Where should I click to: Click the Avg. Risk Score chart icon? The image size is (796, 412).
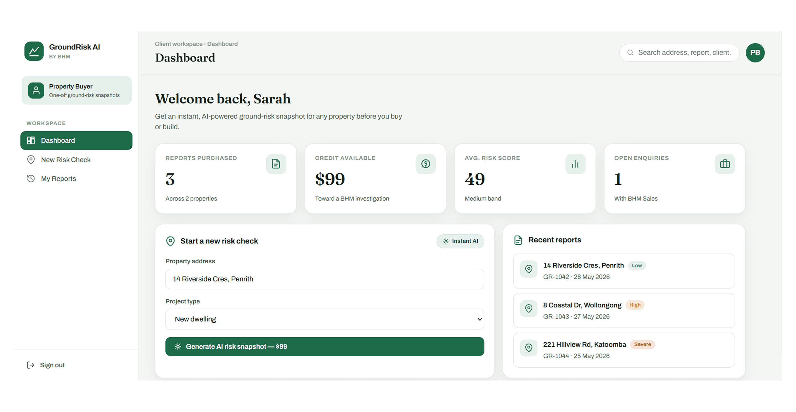pos(575,164)
